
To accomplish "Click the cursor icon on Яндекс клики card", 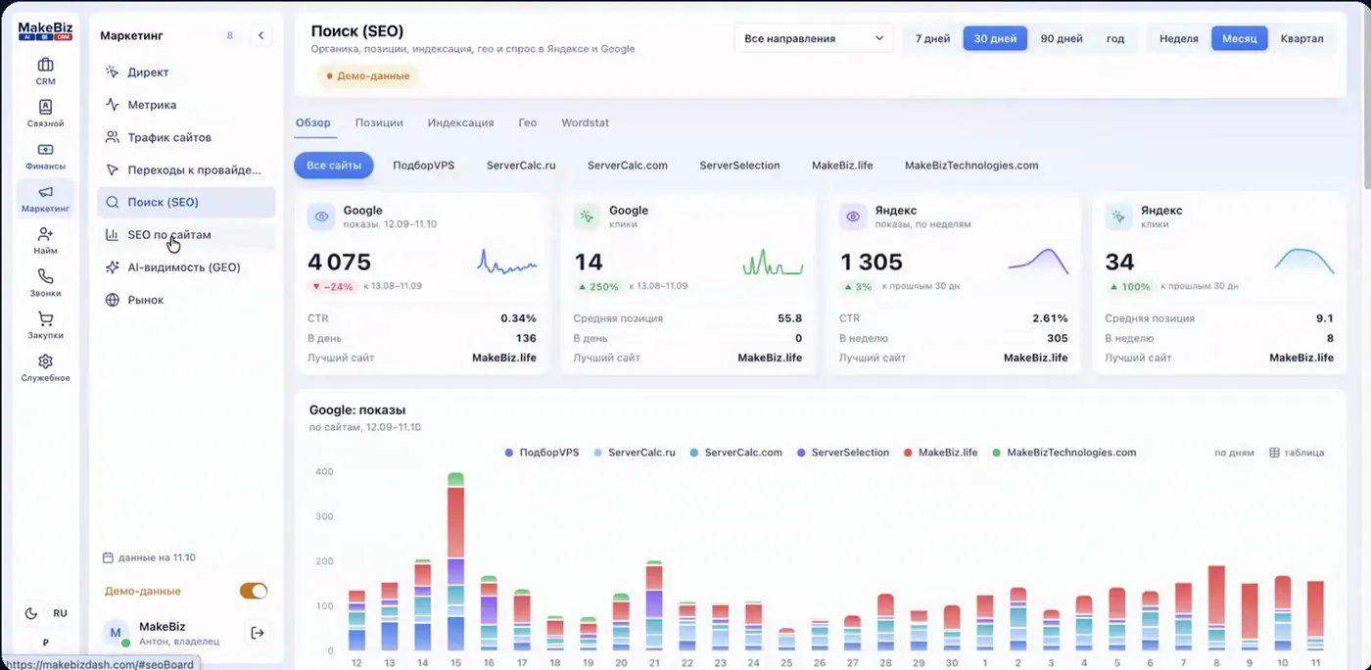I will tap(1119, 216).
